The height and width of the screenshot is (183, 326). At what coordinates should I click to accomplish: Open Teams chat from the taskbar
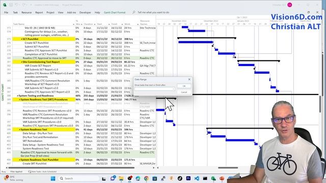click(x=113, y=178)
